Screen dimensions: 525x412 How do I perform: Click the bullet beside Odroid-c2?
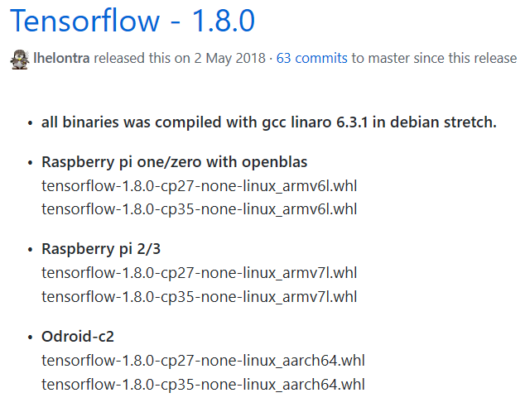(28, 338)
